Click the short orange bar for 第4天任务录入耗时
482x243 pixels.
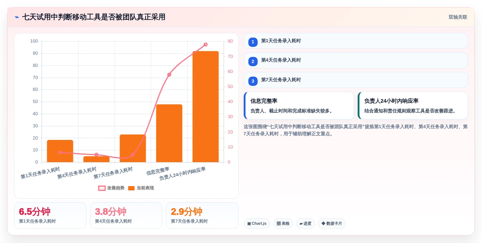click(96, 159)
